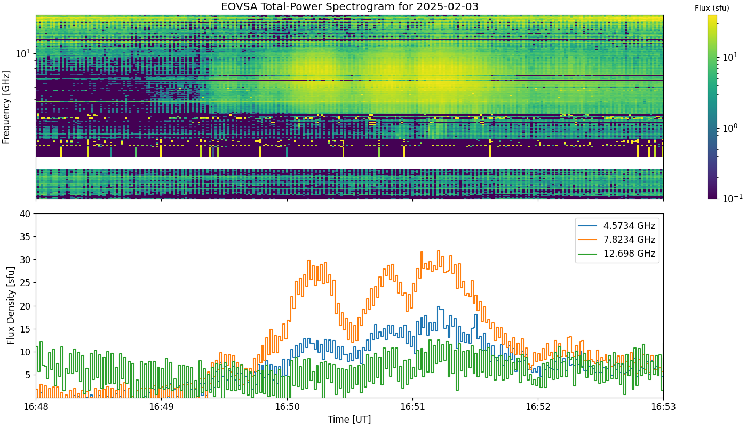Image resolution: width=747 pixels, height=427 pixels.
Task: Click the colorbar 10⁰ tick label
Action: coord(729,128)
